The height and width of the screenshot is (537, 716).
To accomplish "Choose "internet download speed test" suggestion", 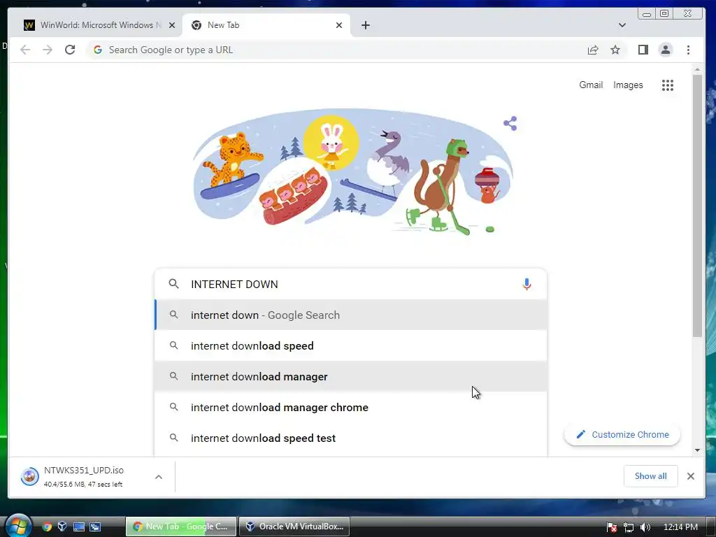I will pos(351,438).
